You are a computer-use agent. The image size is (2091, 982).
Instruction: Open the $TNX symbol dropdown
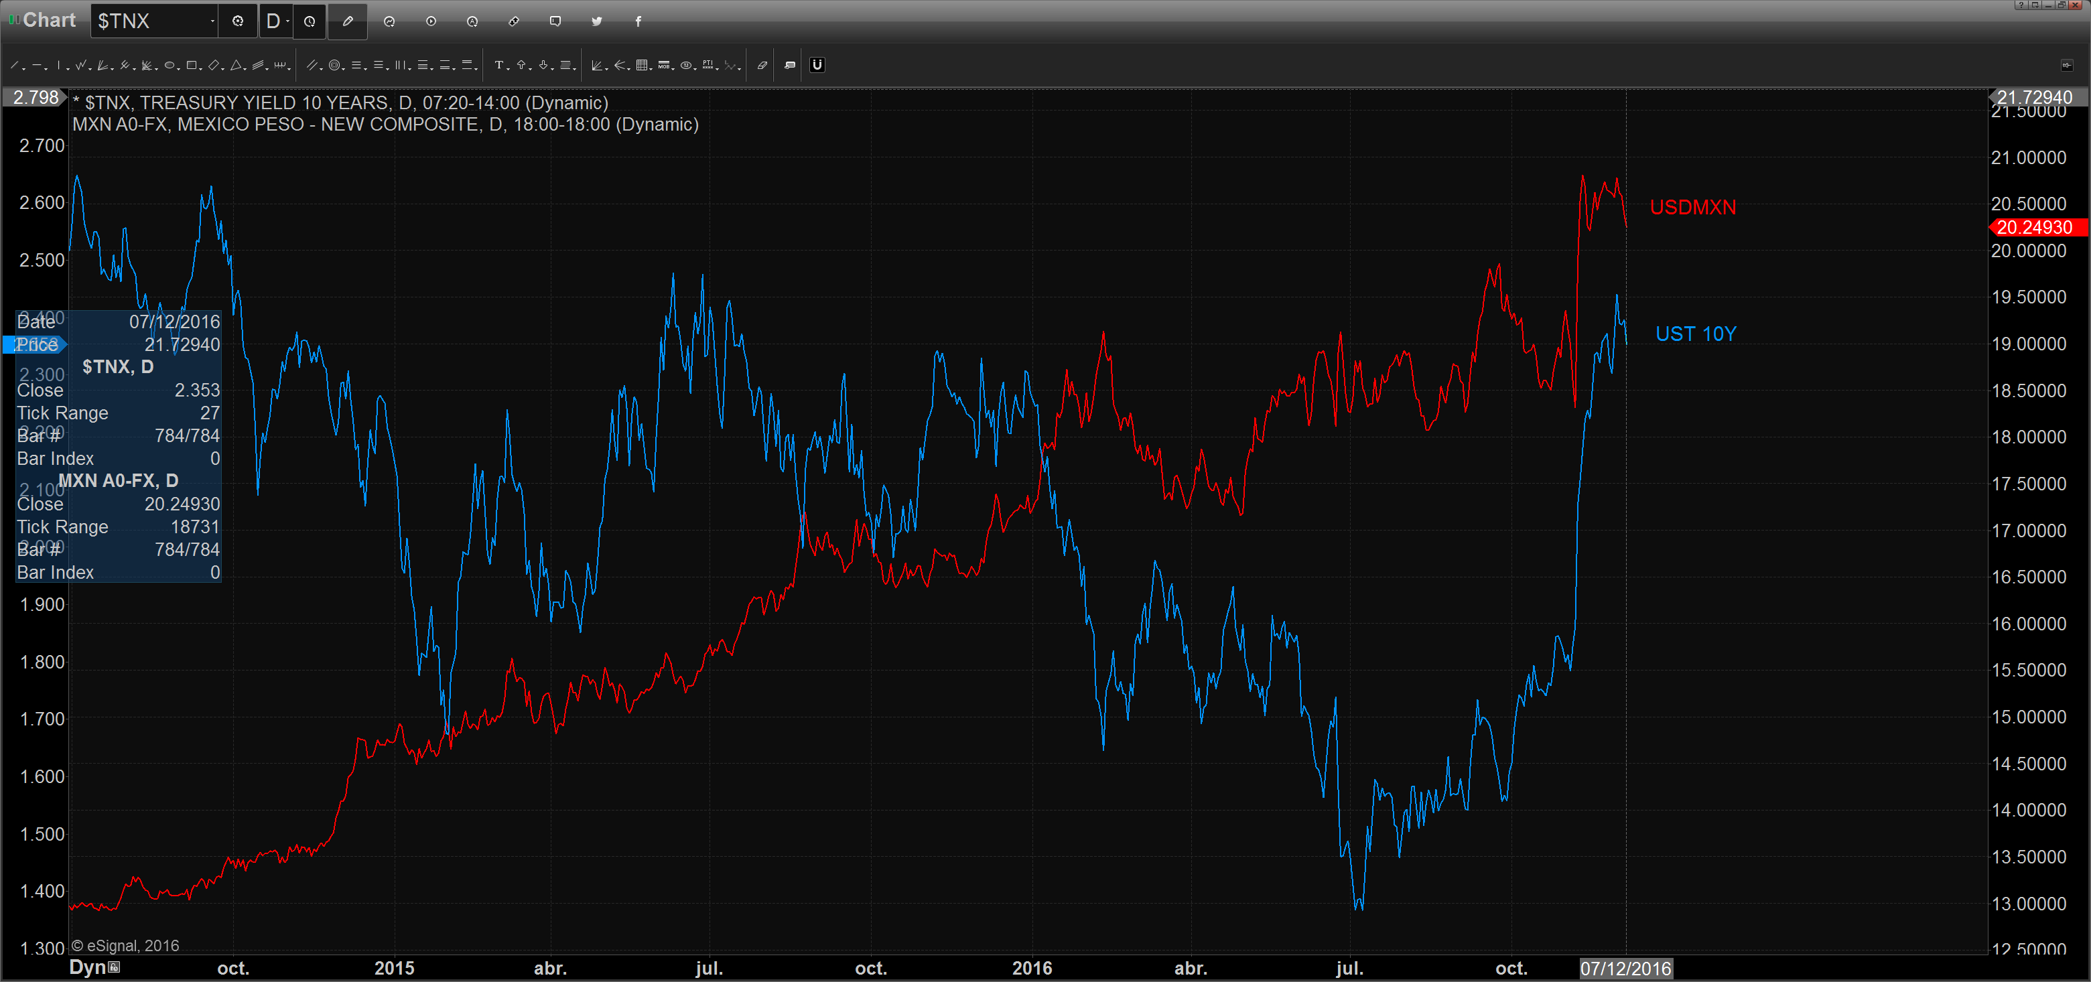pyautogui.click(x=212, y=21)
